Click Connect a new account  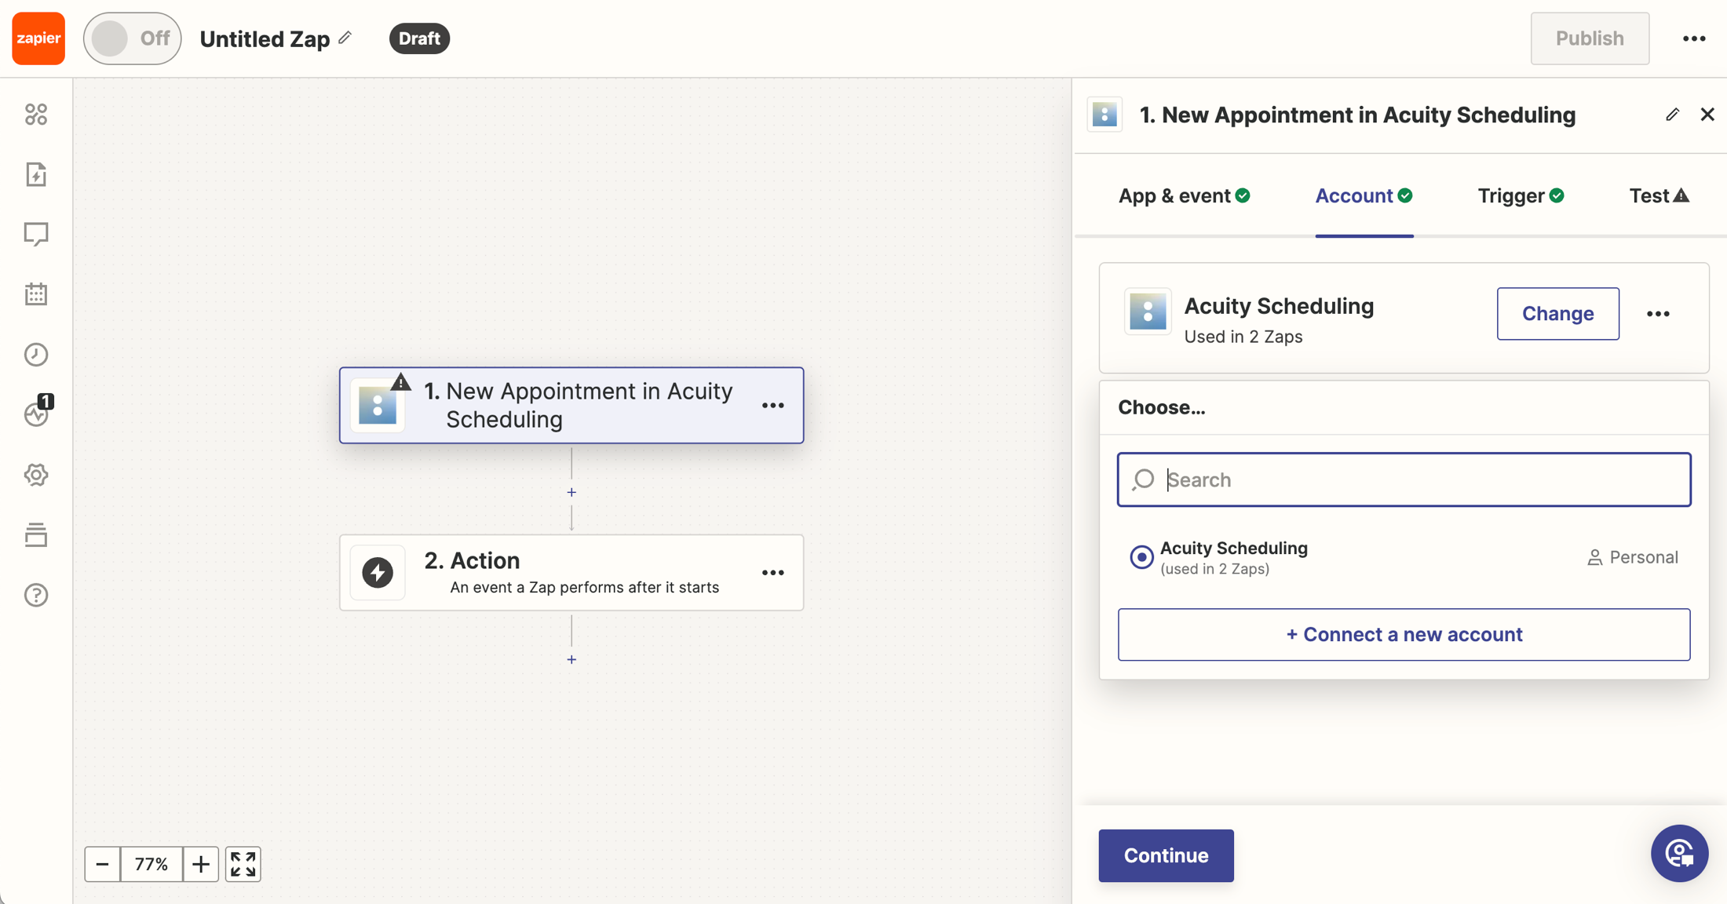(x=1404, y=634)
